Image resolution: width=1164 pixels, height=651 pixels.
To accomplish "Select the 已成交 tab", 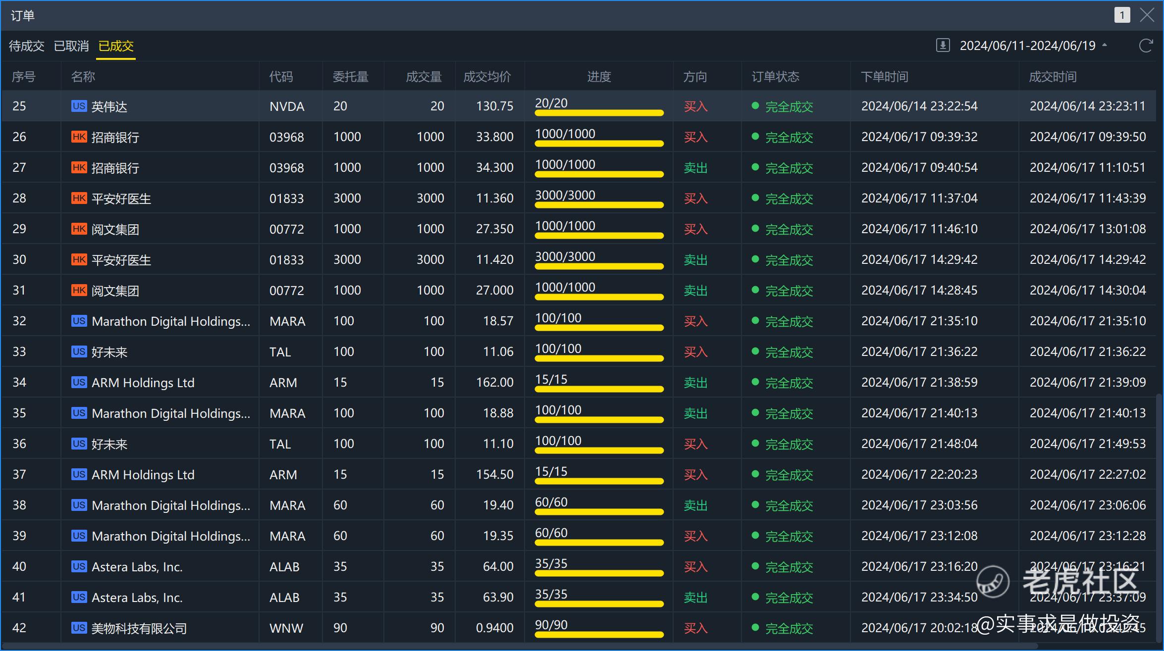I will click(116, 46).
